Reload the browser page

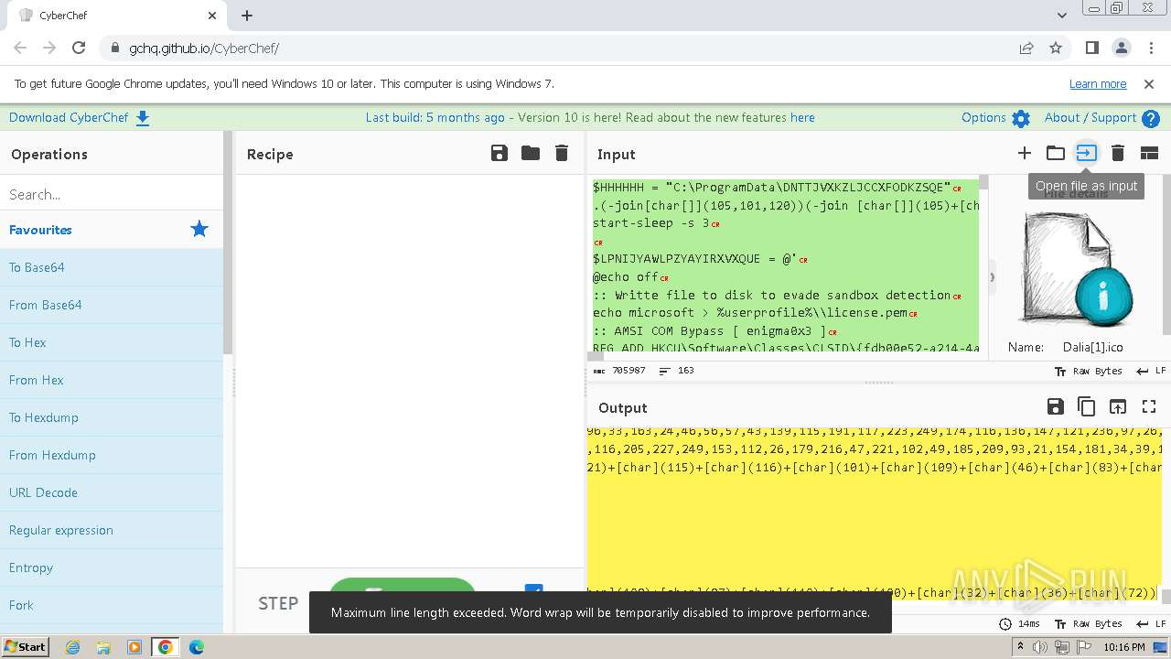[79, 48]
